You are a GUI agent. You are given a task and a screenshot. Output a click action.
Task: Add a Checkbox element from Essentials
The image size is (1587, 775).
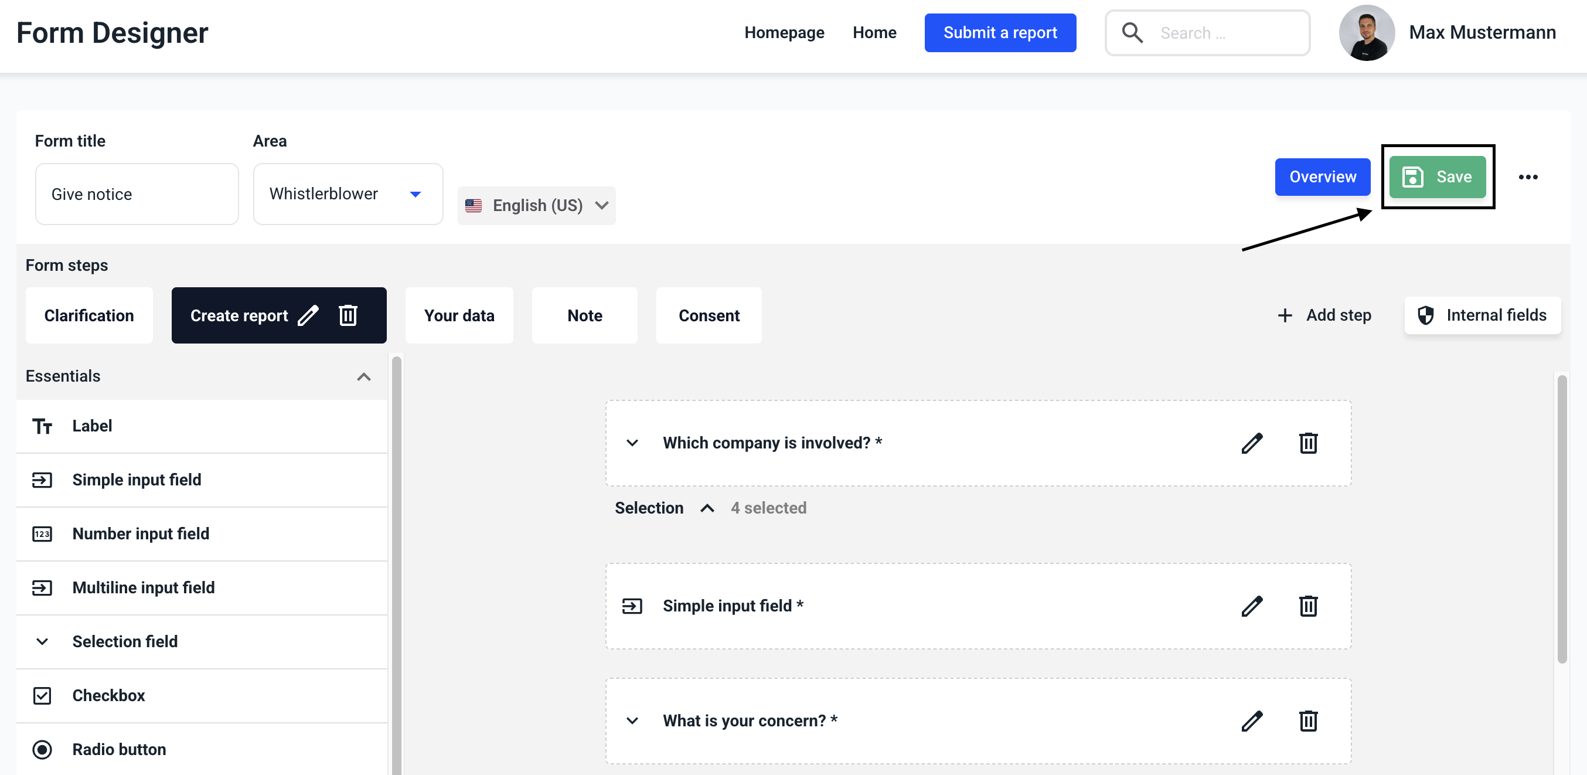coord(108,695)
